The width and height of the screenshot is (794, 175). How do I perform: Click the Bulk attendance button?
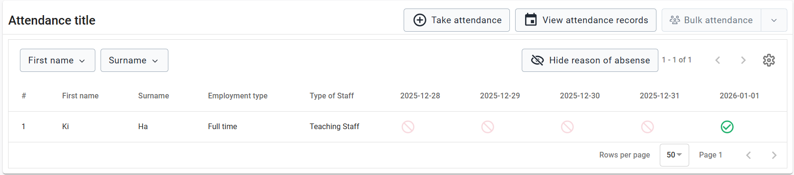(711, 20)
